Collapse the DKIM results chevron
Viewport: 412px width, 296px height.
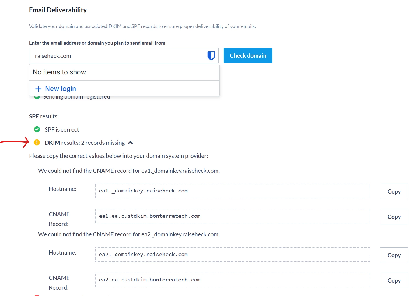130,143
